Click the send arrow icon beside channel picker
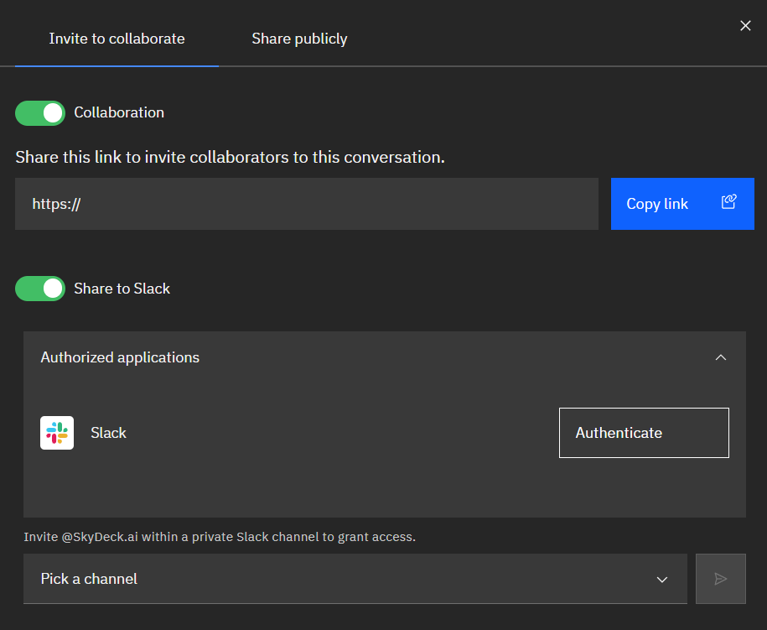The width and height of the screenshot is (767, 630). [720, 579]
